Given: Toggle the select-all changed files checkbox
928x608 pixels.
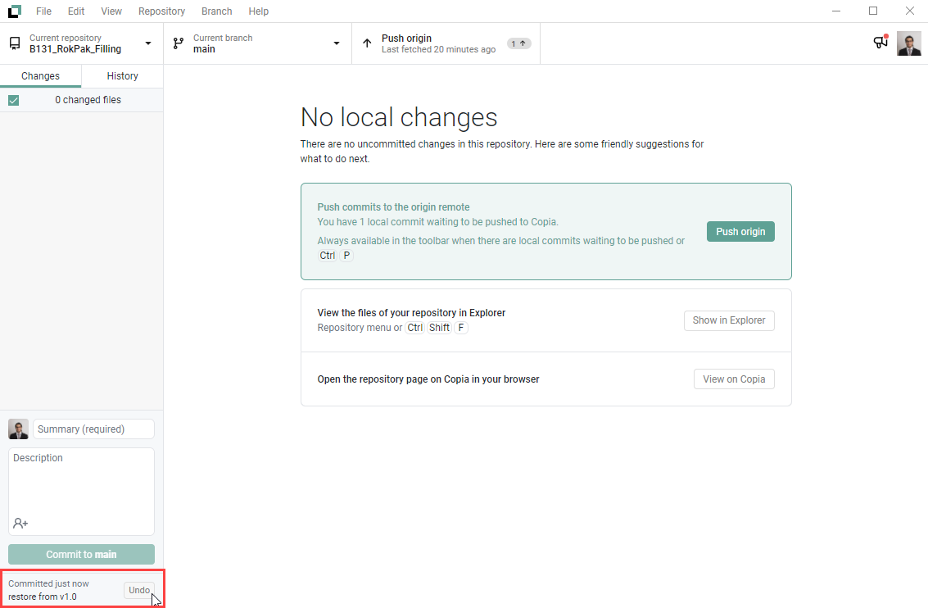Looking at the screenshot, I should pyautogui.click(x=13, y=100).
